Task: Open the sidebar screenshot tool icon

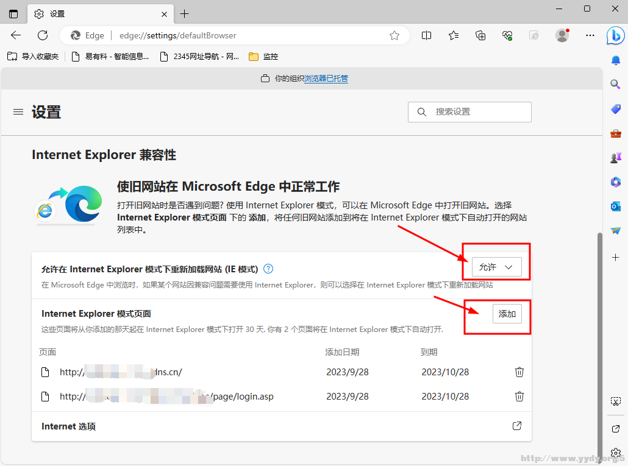Action: point(616,401)
